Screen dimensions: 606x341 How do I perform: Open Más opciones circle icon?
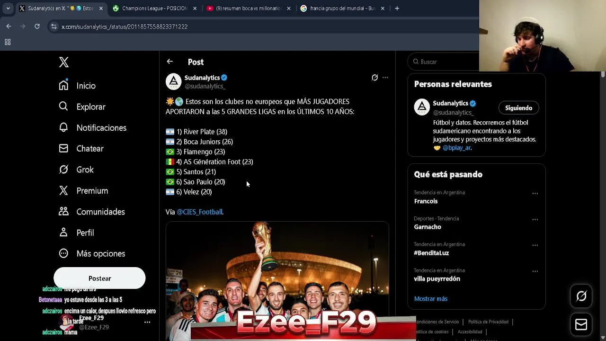[x=63, y=253]
